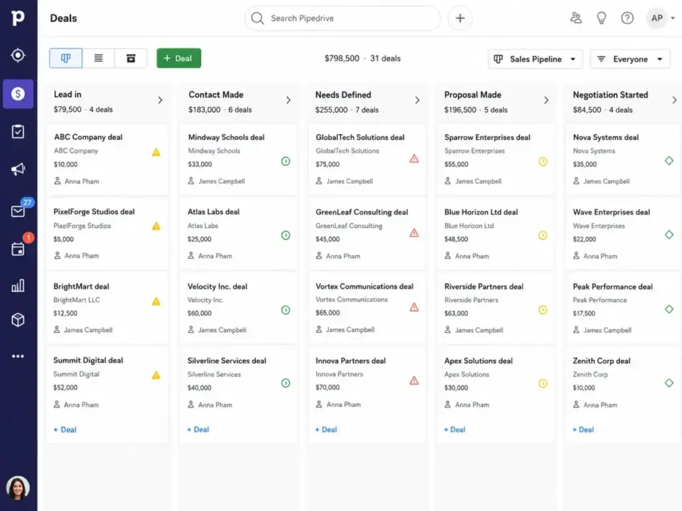Click green activity icon on Silverline Services deal
Image resolution: width=682 pixels, height=511 pixels.
285,383
